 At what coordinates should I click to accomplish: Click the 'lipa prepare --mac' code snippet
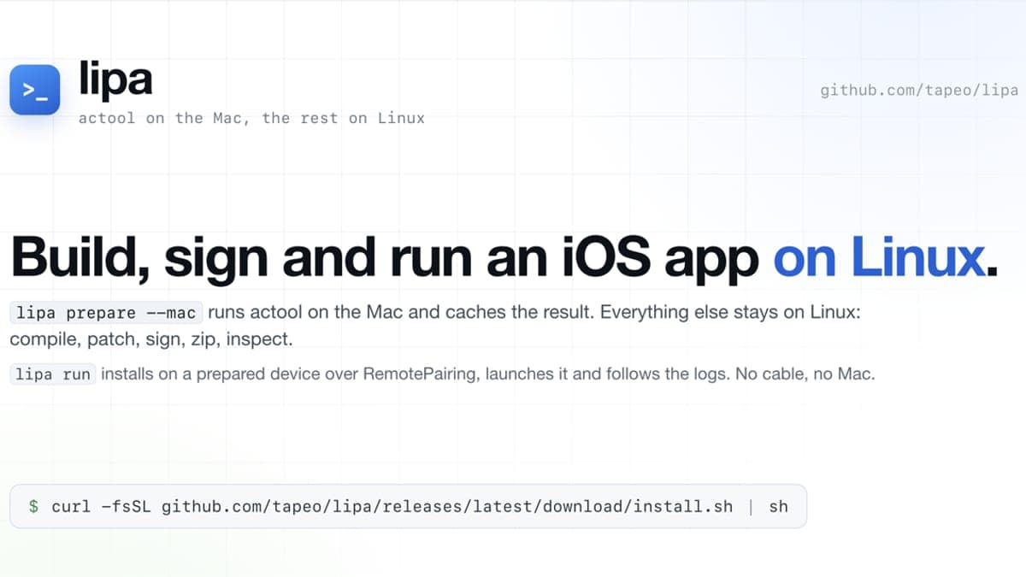pyautogui.click(x=106, y=313)
